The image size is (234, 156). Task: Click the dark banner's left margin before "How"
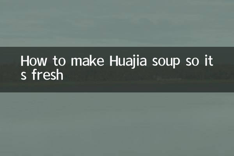pyautogui.click(x=10, y=69)
